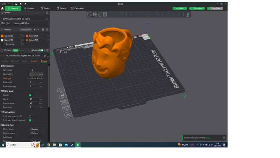Remove the plate with the X icon

tap(68, 115)
